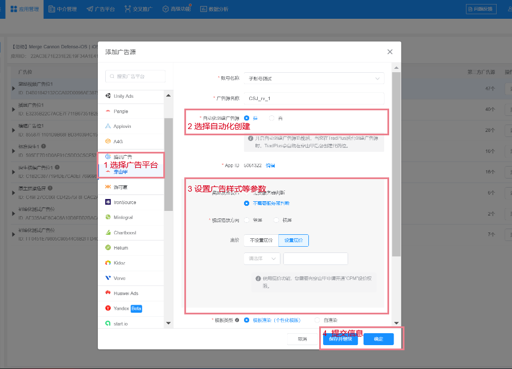
Task: Open the 广告平台 top menu
Action: (x=101, y=9)
